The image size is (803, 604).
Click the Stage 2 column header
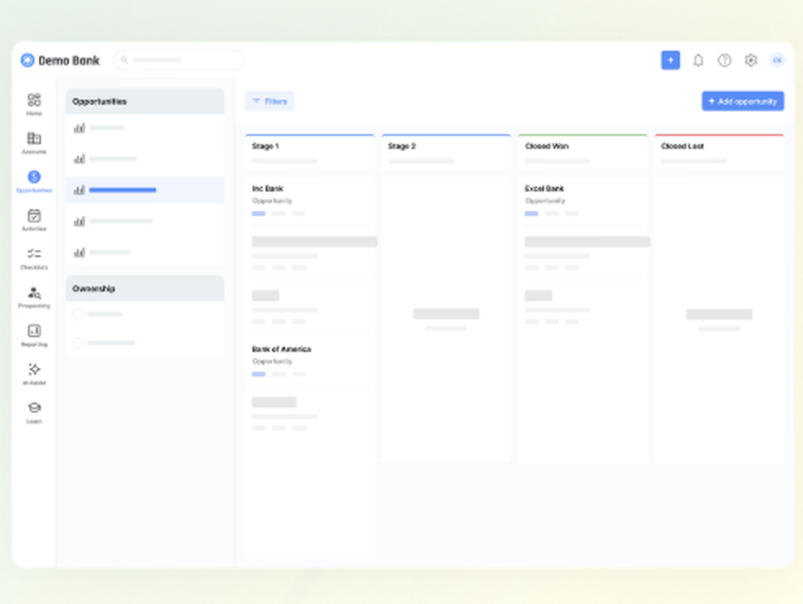tap(446, 152)
